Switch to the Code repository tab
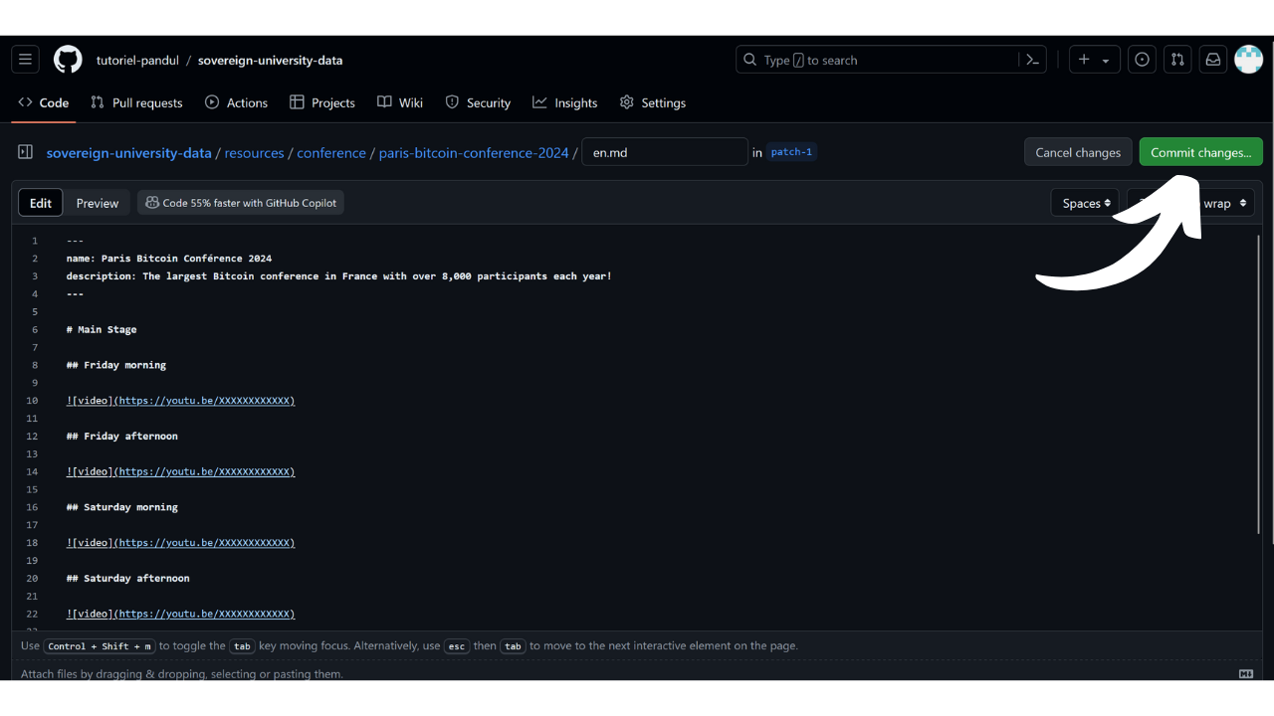Viewport: 1274px width, 716px height. [x=44, y=102]
